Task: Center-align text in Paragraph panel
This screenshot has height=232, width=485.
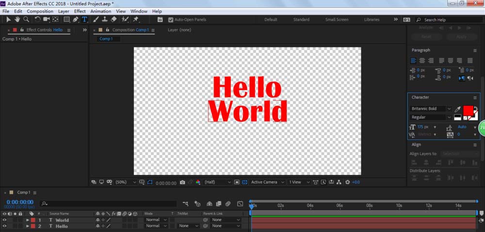Action: coord(422,61)
